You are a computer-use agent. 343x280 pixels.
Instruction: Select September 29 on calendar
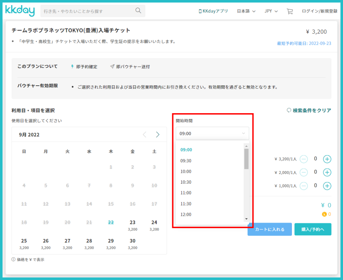pos(111,244)
